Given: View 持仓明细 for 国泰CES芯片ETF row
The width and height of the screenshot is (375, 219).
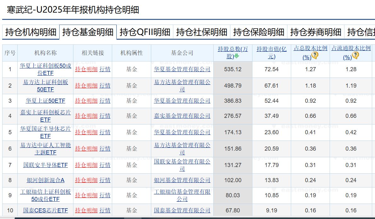Looking at the screenshot, I should coord(86,210).
